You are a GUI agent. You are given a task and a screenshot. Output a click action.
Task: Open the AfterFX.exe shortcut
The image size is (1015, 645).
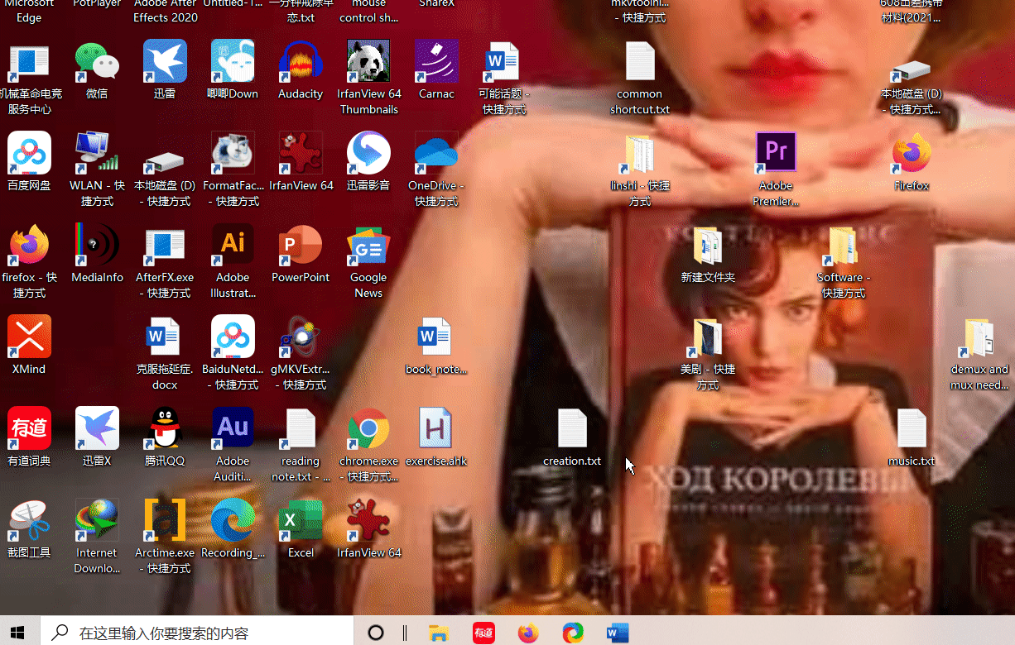pyautogui.click(x=165, y=245)
